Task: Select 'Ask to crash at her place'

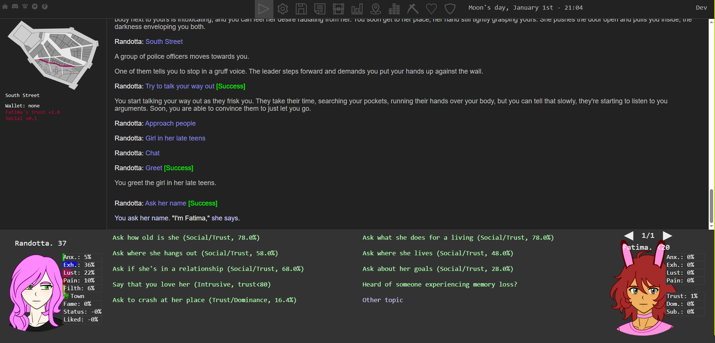Action: click(x=204, y=300)
